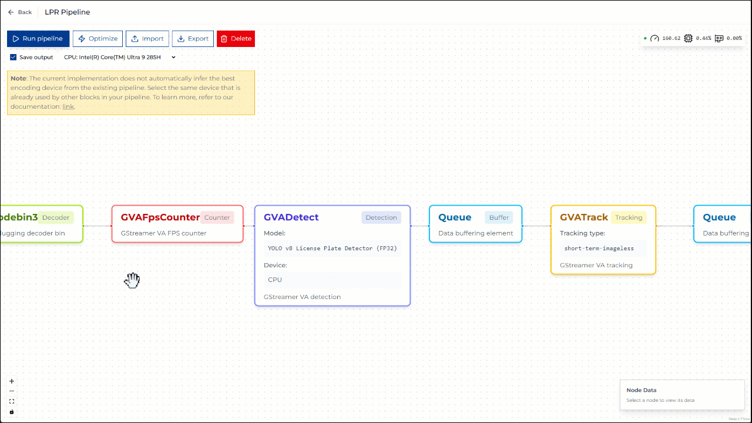Open the documentation link in the note

[68, 107]
